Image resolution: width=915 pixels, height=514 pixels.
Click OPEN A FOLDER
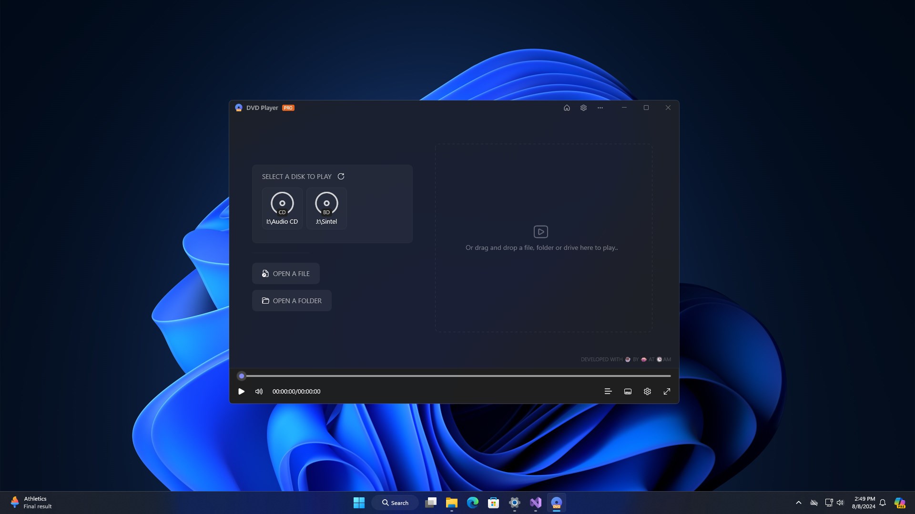[291, 300]
